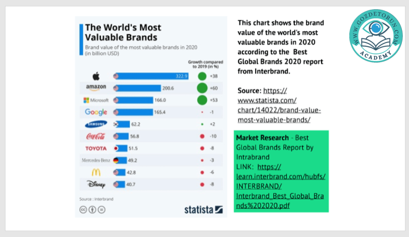Viewport: 409px width, 237px height.
Task: Click the Coca-Cola logo in the chart
Action: pyautogui.click(x=96, y=136)
